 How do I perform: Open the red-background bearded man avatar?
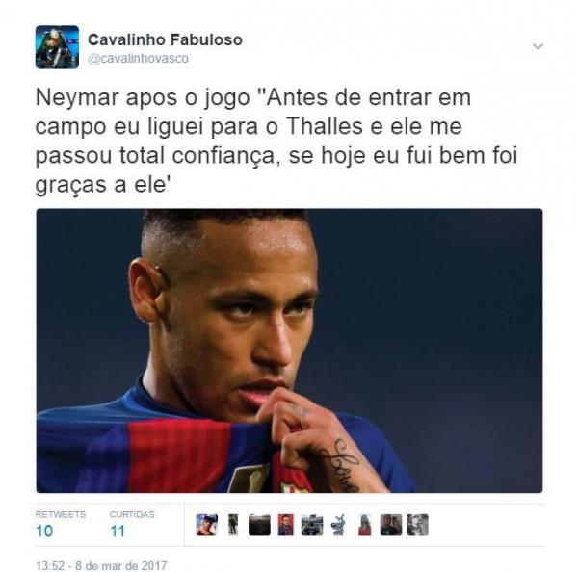(x=286, y=525)
